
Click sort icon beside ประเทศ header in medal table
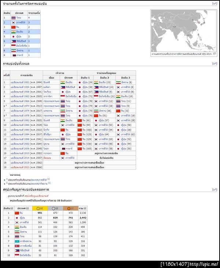(x=27, y=208)
